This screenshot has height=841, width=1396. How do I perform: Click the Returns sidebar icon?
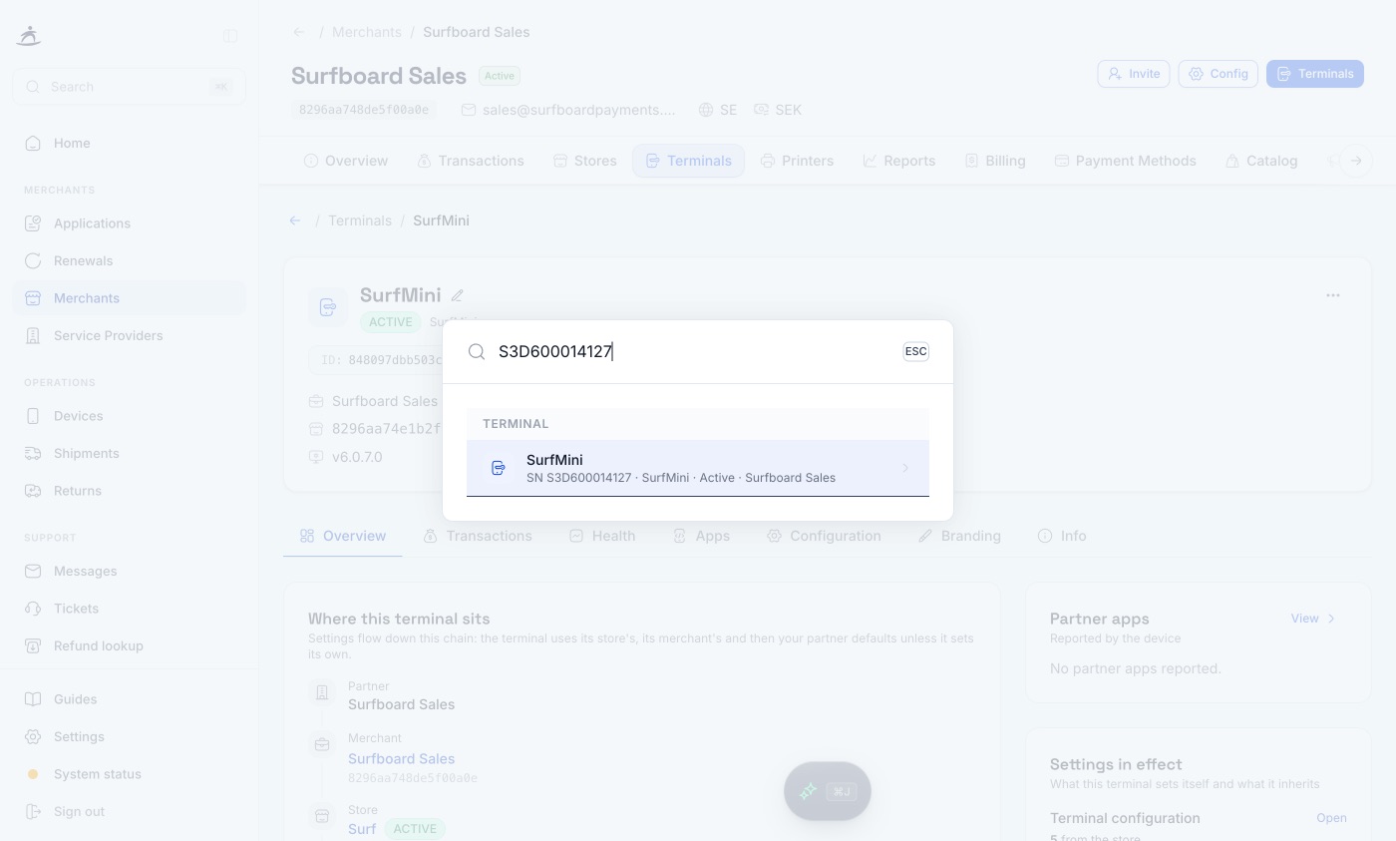click(33, 491)
